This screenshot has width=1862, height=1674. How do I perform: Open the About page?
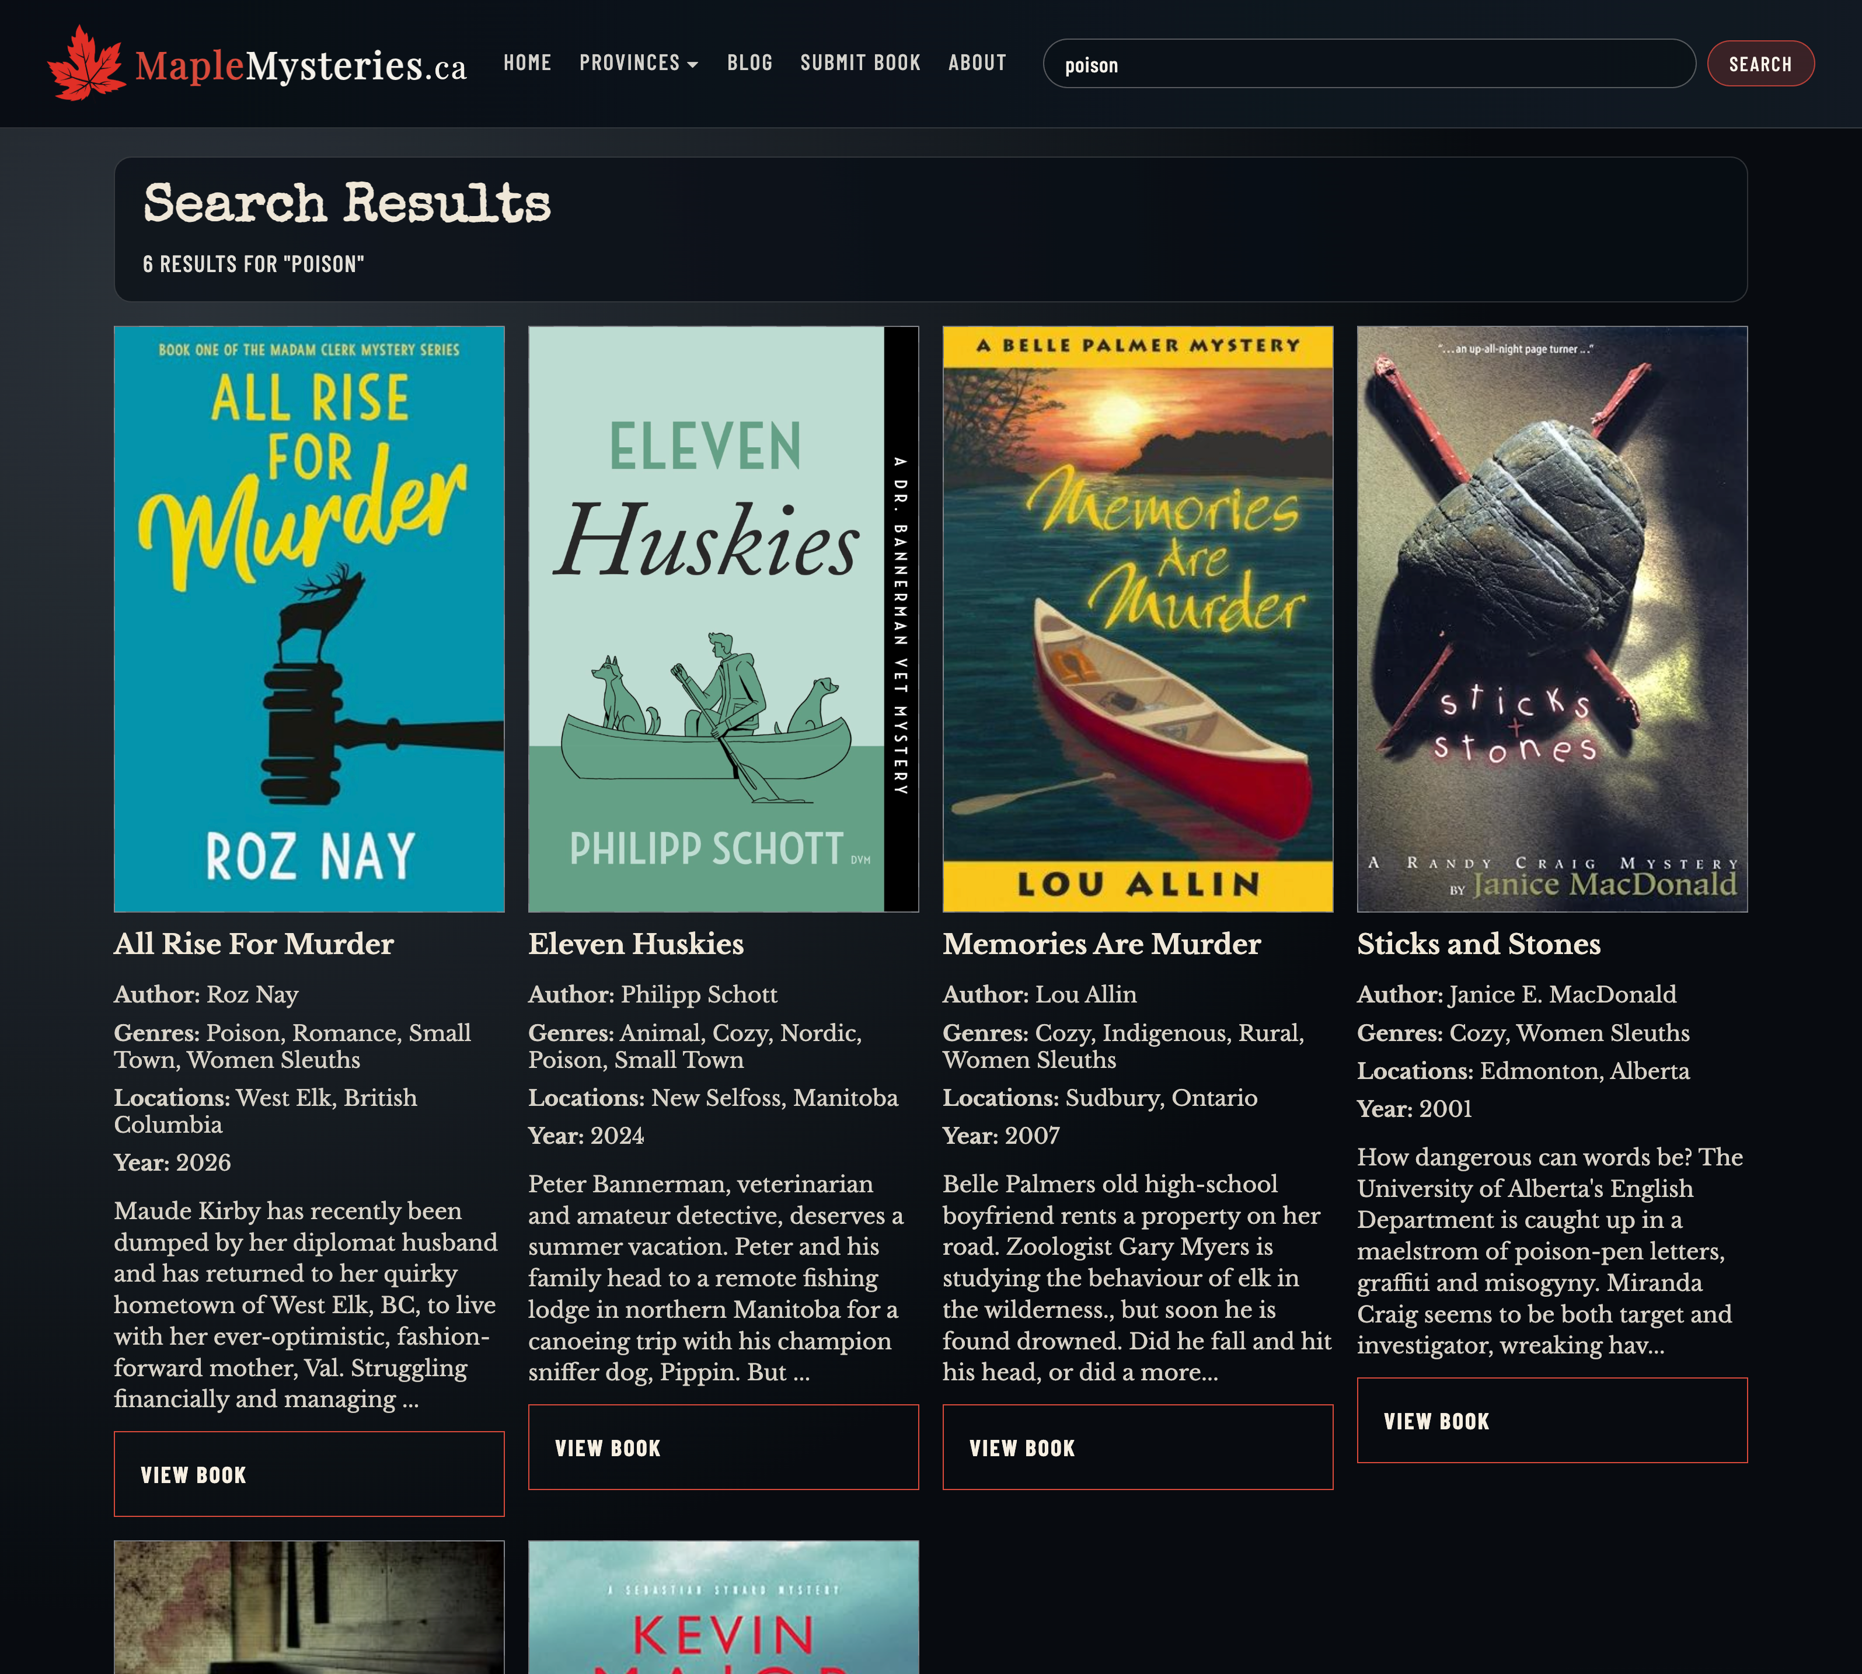click(x=977, y=62)
